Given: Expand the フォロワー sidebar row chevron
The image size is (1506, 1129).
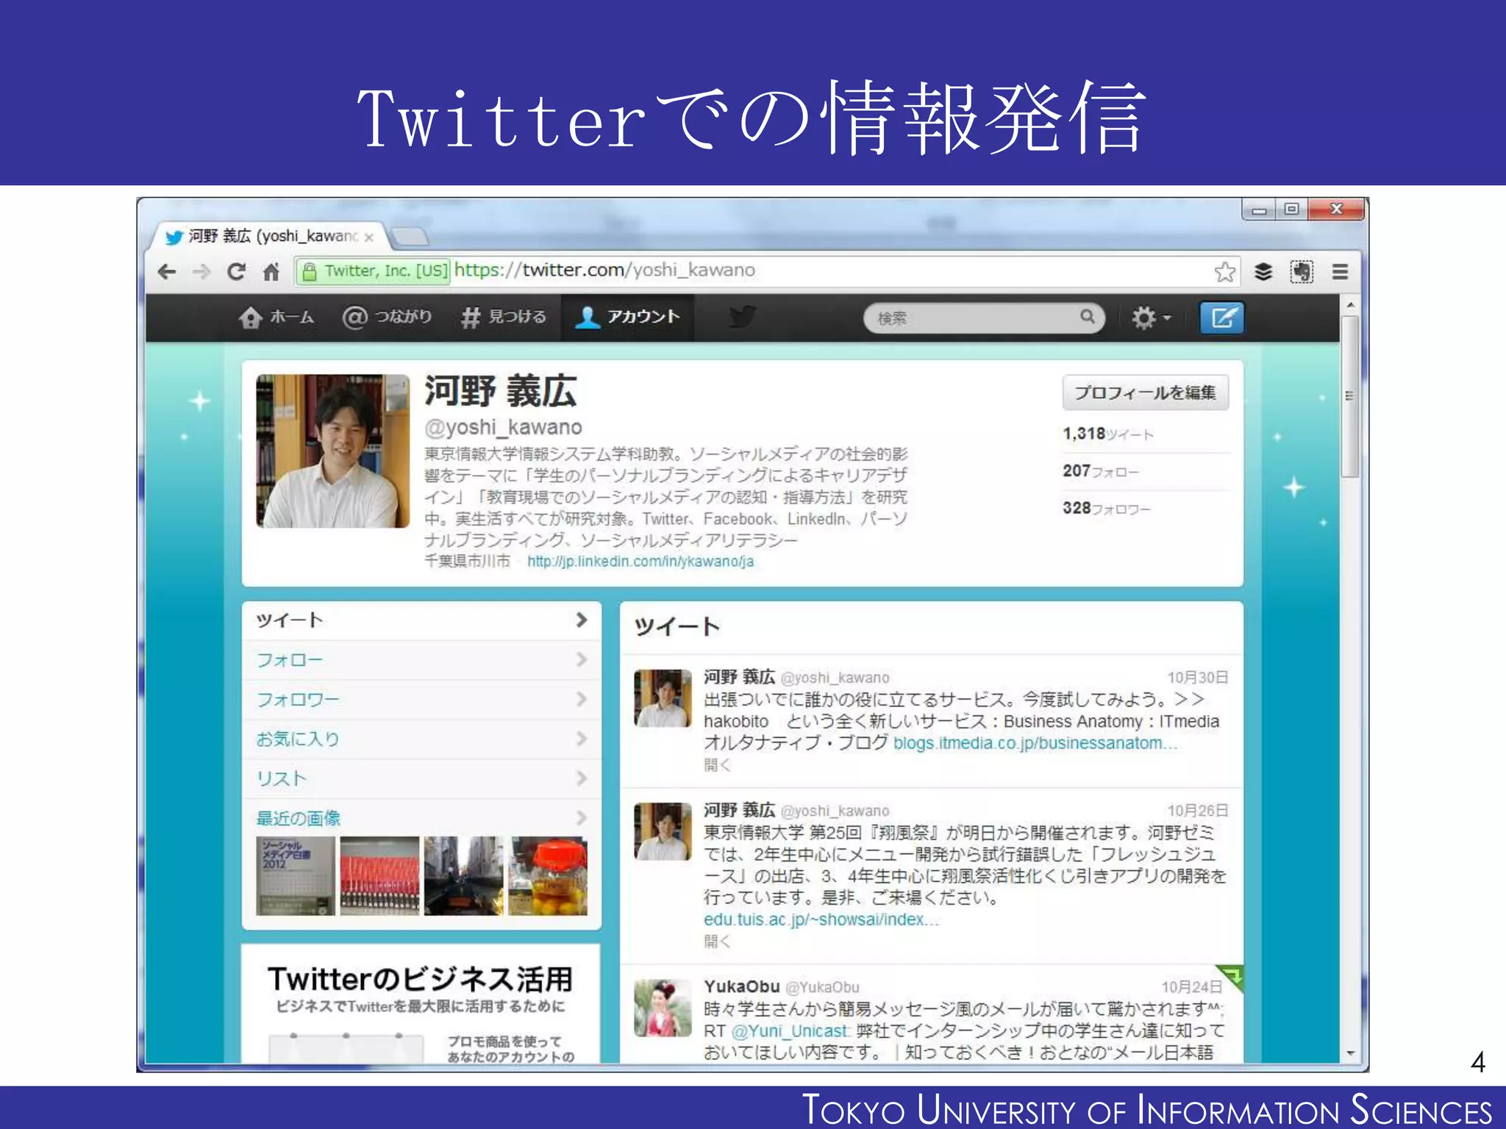Looking at the screenshot, I should (x=582, y=699).
